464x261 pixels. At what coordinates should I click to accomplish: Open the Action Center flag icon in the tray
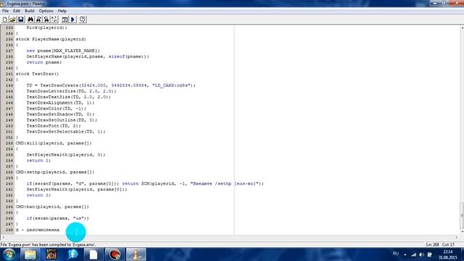point(430,254)
